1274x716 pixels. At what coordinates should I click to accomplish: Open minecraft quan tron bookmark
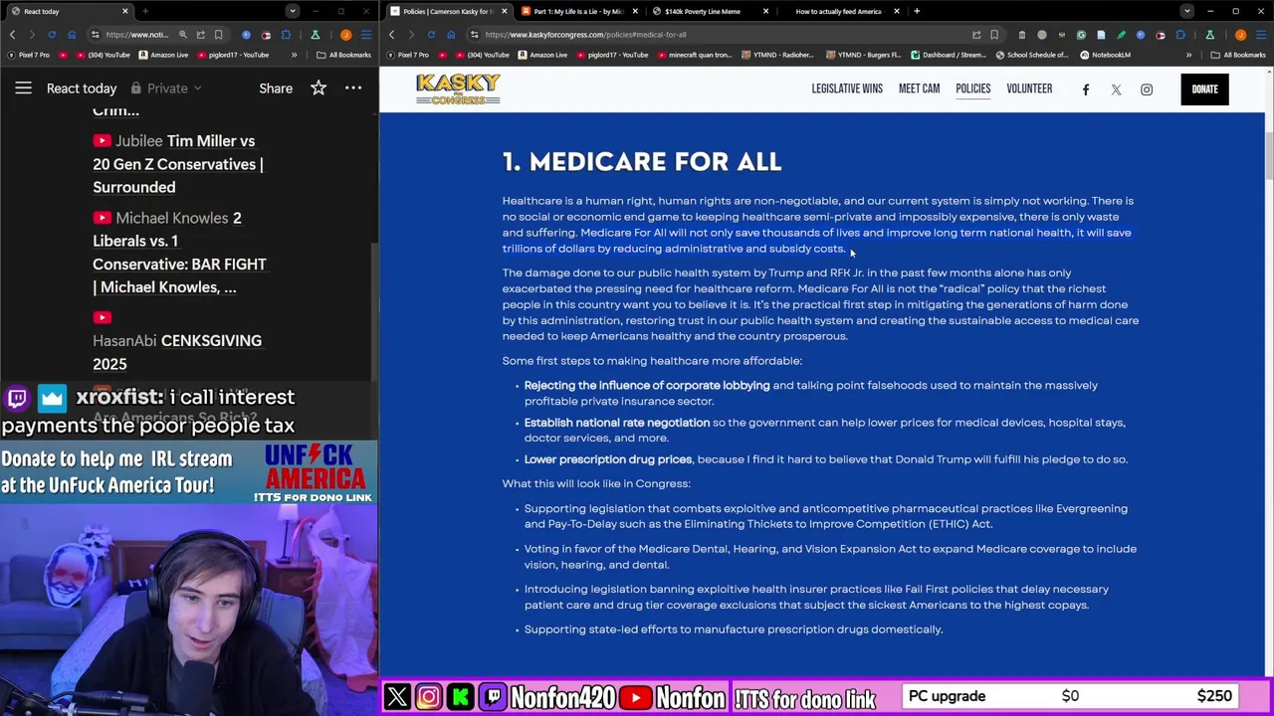[x=694, y=55]
